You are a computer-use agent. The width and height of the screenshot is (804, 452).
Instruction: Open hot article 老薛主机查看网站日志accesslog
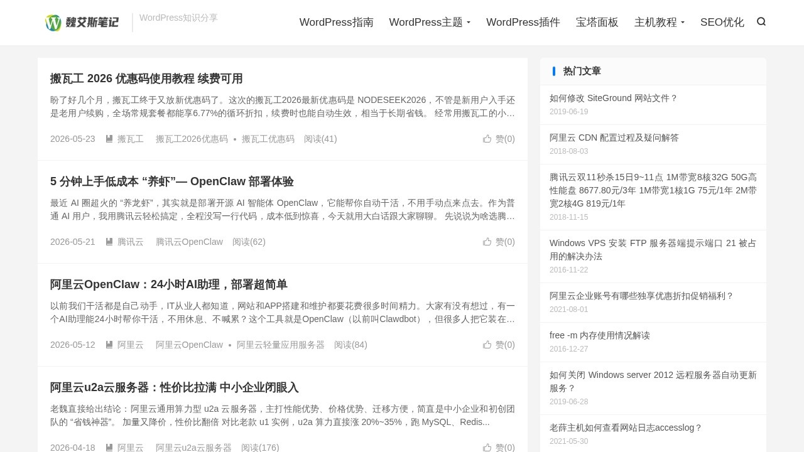[626, 428]
